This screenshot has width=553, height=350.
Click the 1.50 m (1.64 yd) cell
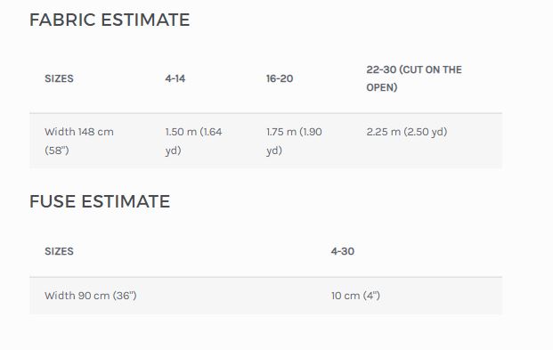193,141
